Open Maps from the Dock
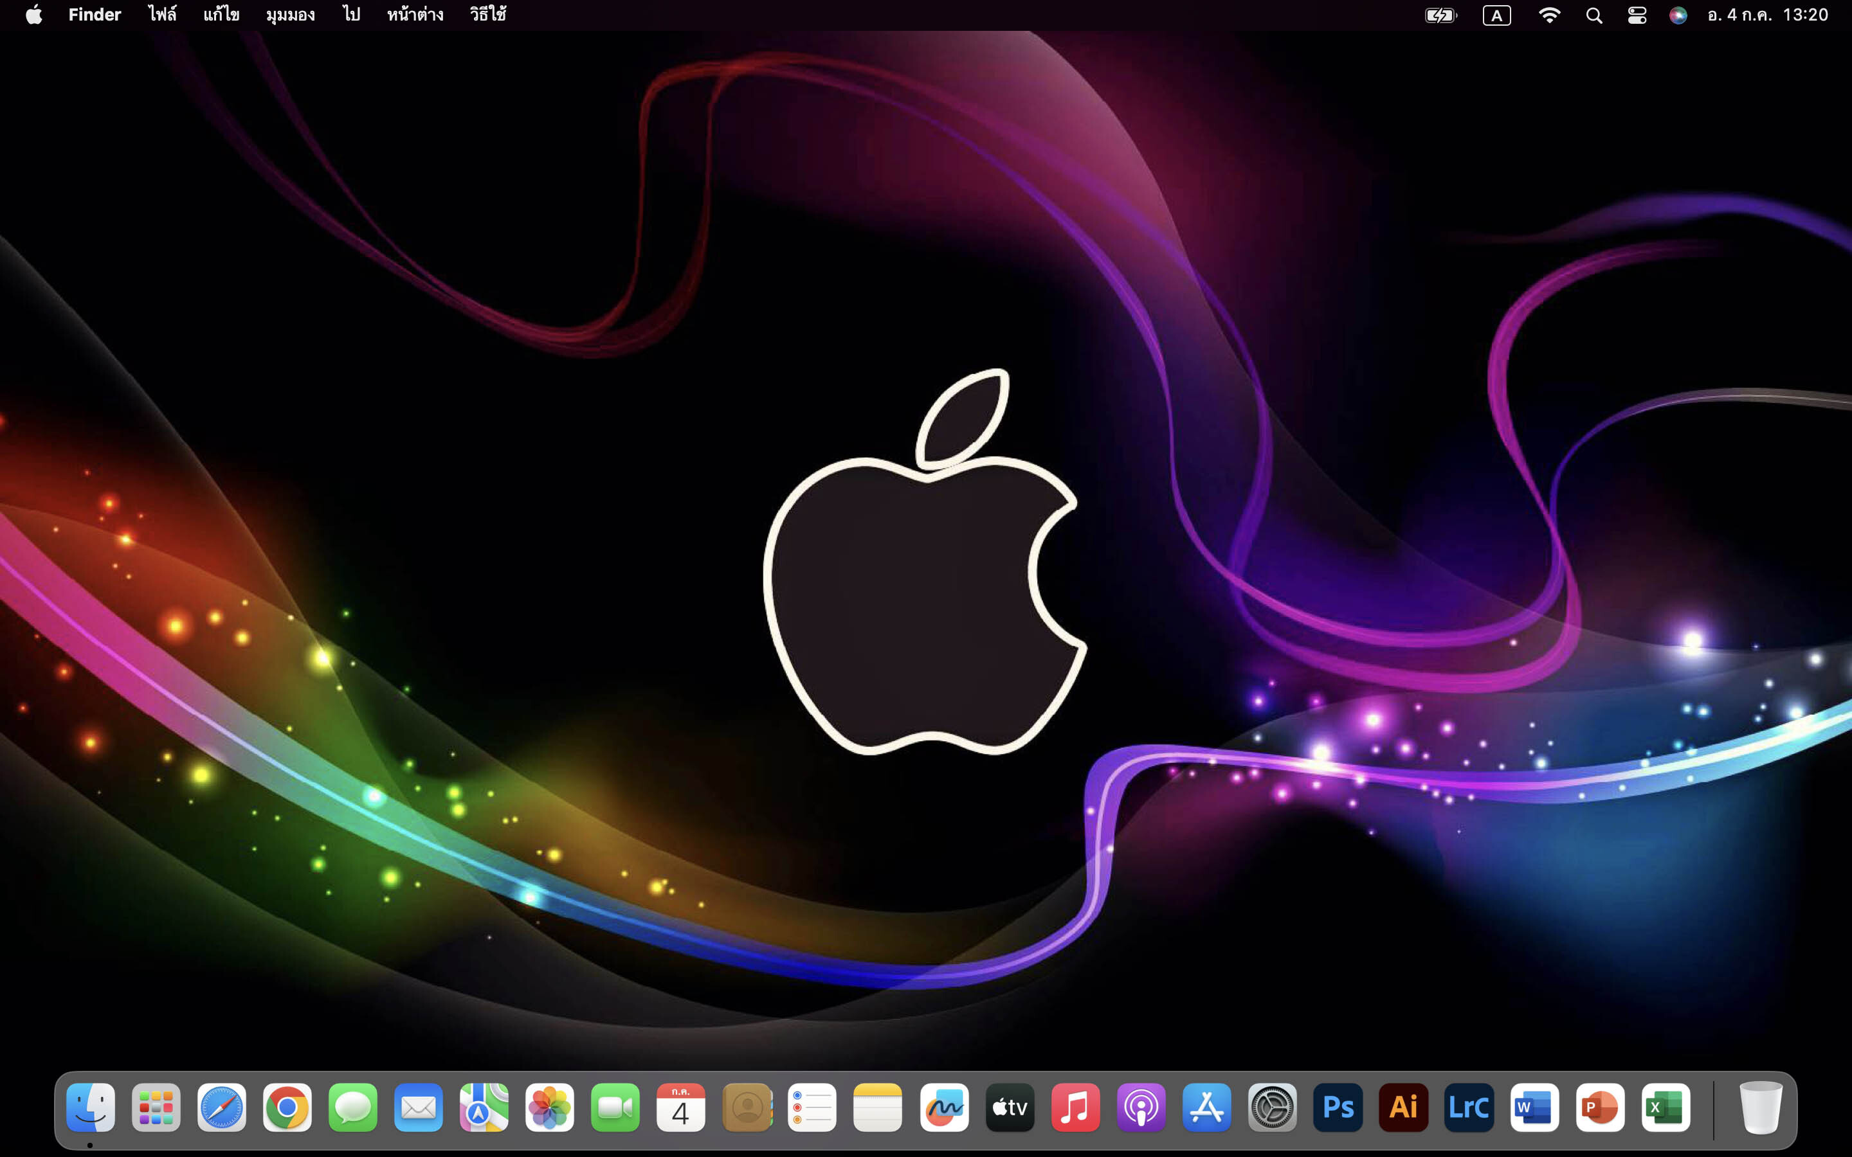1852x1157 pixels. pyautogui.click(x=484, y=1108)
